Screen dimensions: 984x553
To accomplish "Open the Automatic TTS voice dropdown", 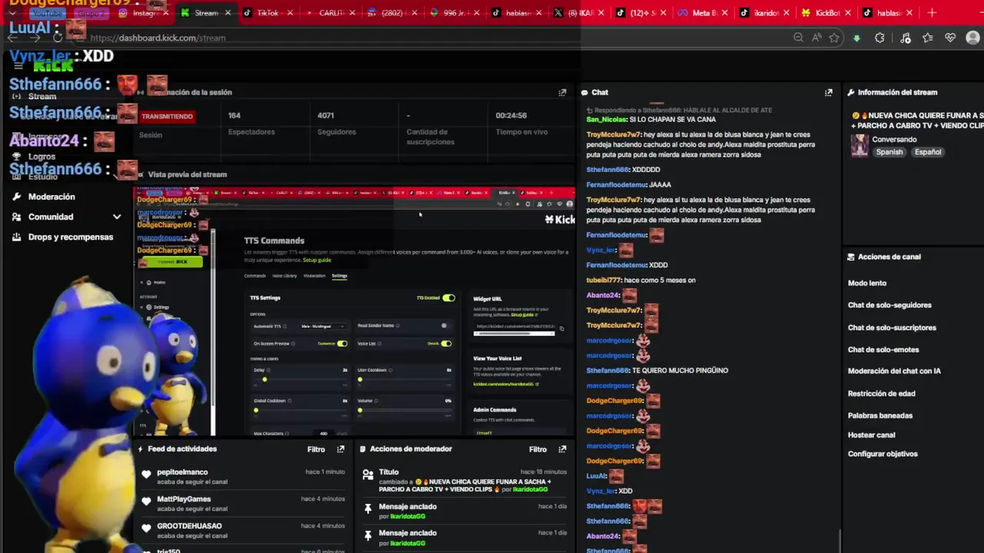I will 322,326.
